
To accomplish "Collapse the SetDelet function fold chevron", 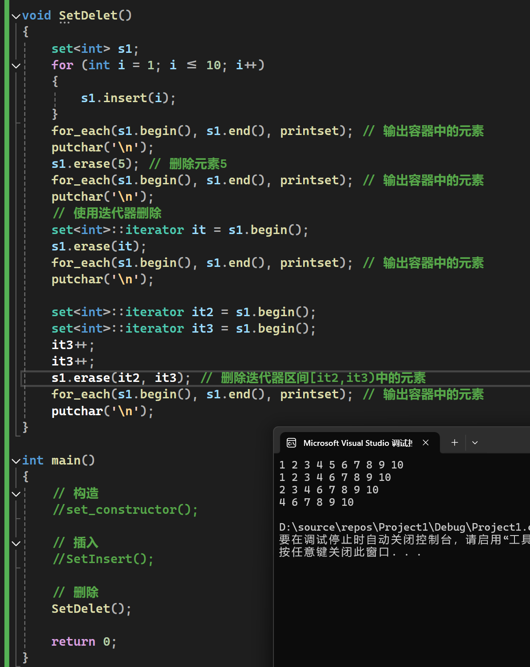I will pyautogui.click(x=16, y=16).
